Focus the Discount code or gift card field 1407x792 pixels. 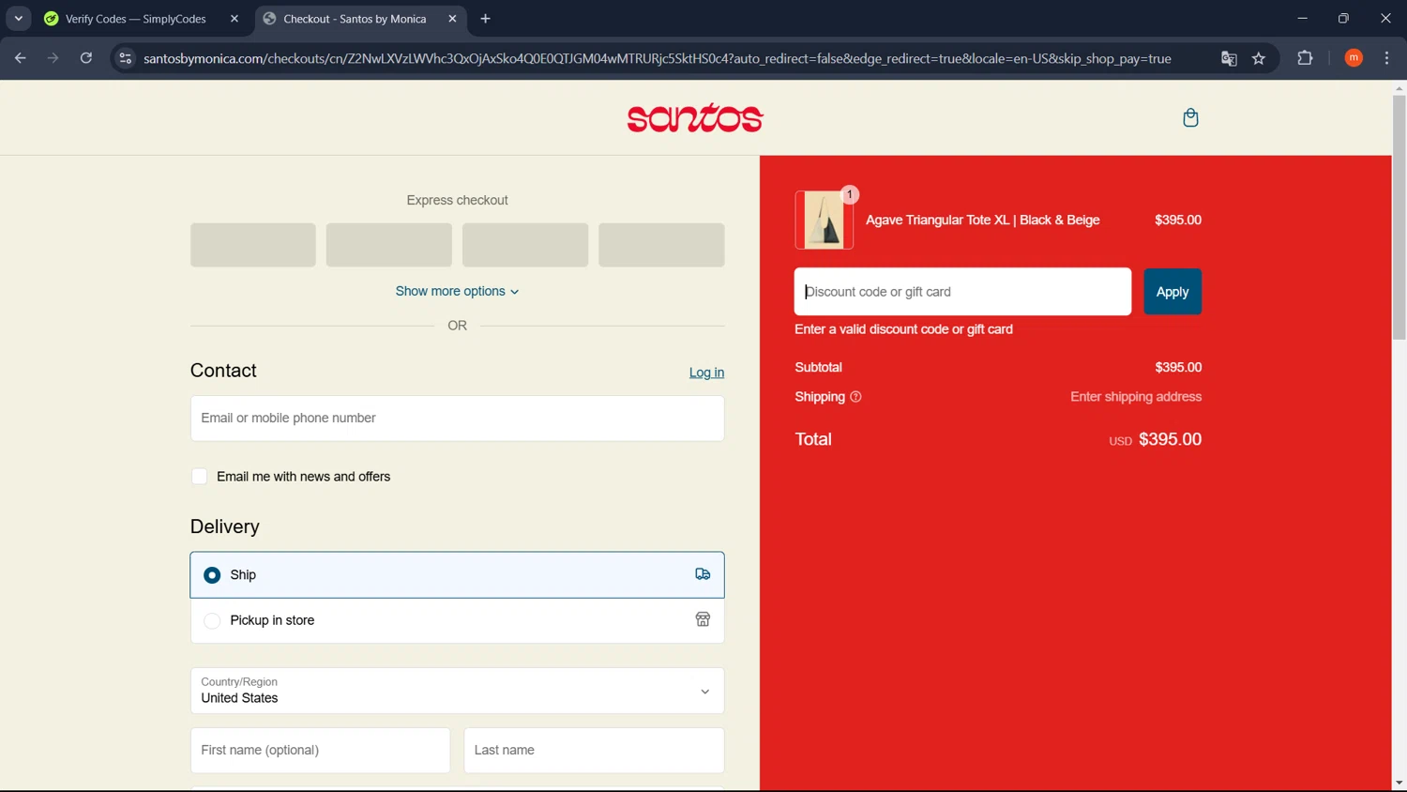click(962, 292)
